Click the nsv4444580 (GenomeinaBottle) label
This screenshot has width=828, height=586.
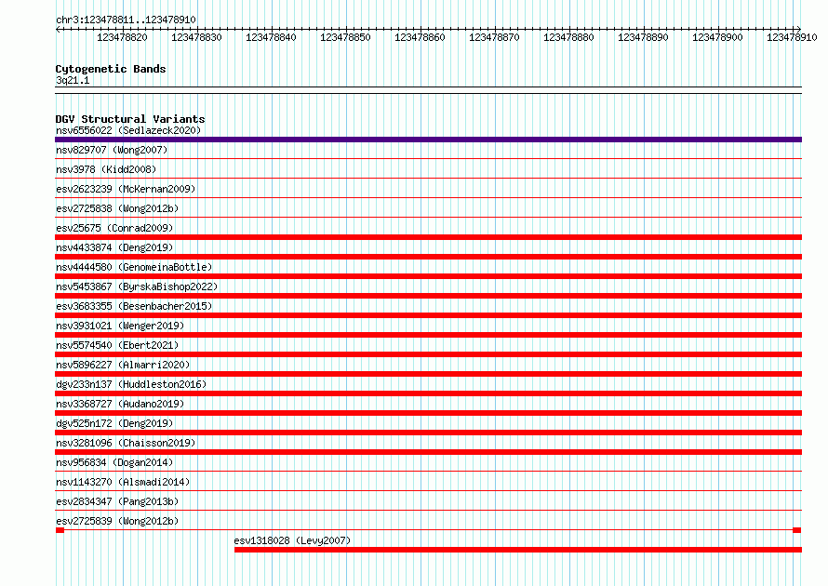[x=134, y=267]
